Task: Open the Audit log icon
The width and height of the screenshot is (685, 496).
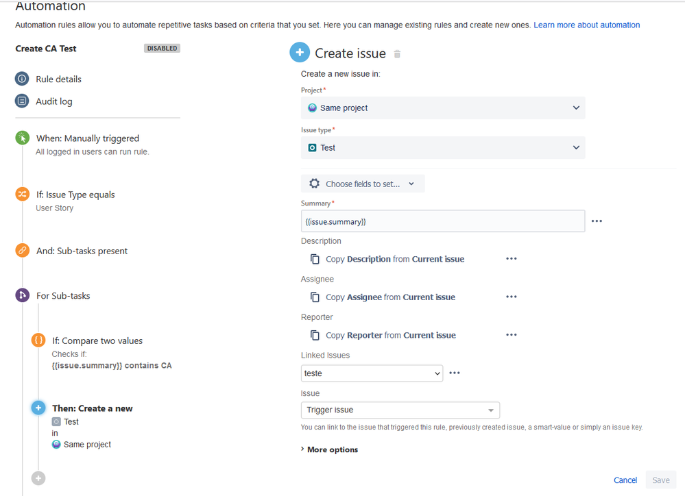Action: [x=22, y=101]
